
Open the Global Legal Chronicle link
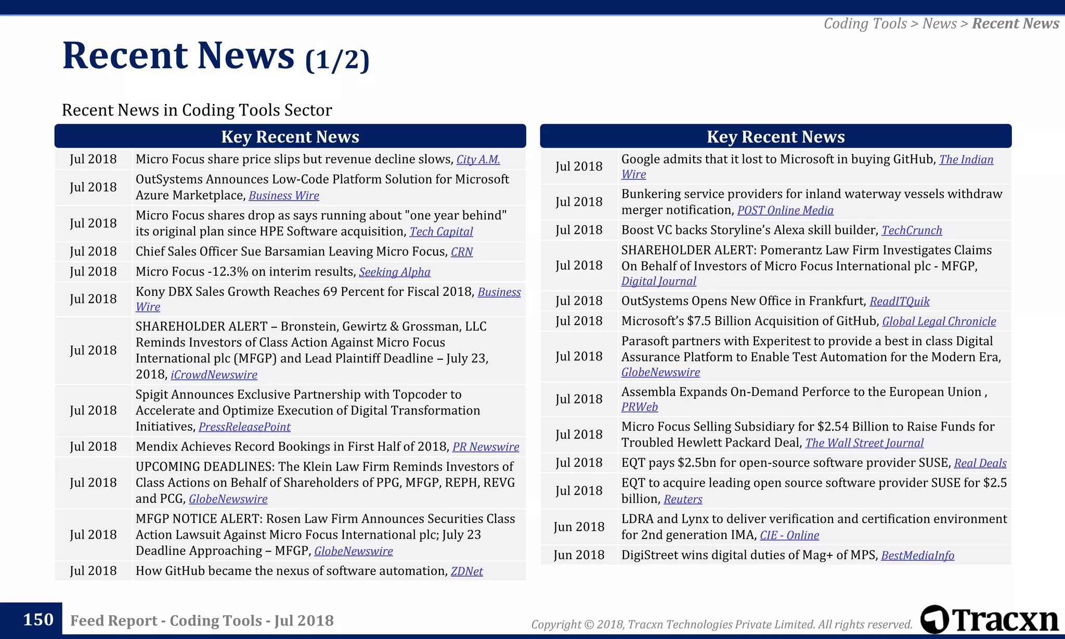pyautogui.click(x=939, y=321)
